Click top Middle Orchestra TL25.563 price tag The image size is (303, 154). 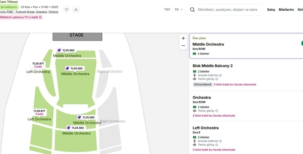(x=66, y=50)
